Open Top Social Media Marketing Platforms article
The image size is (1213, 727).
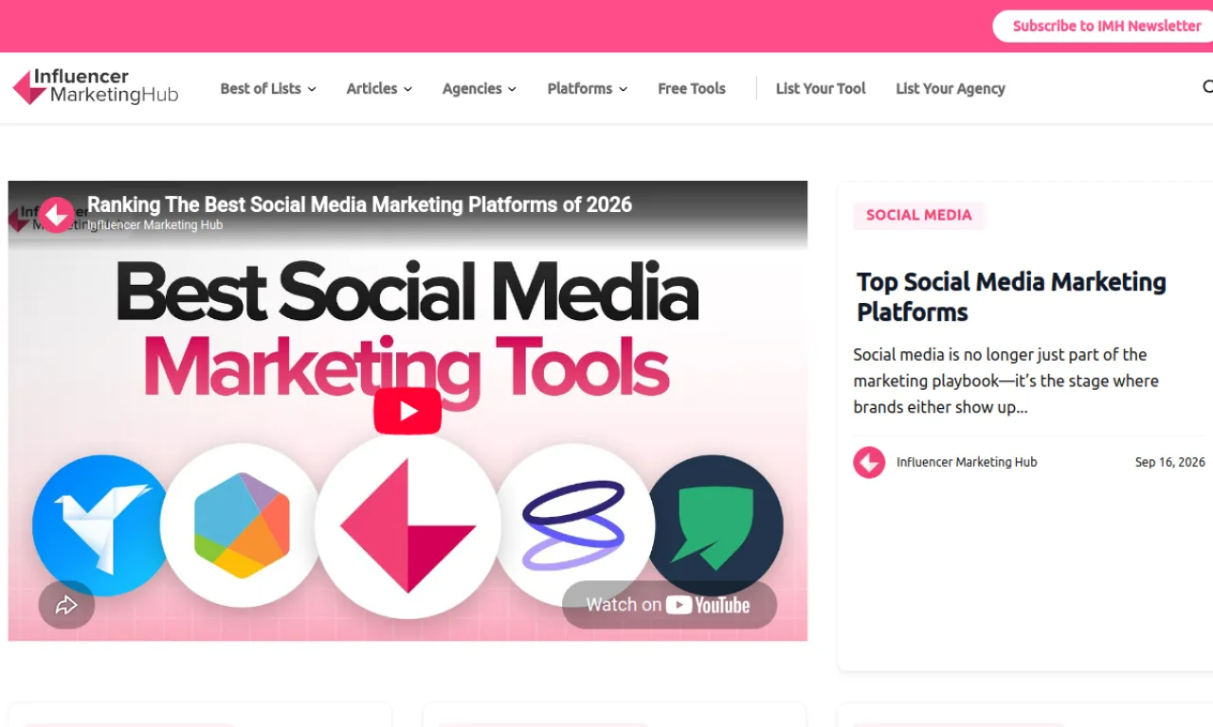coord(1011,296)
